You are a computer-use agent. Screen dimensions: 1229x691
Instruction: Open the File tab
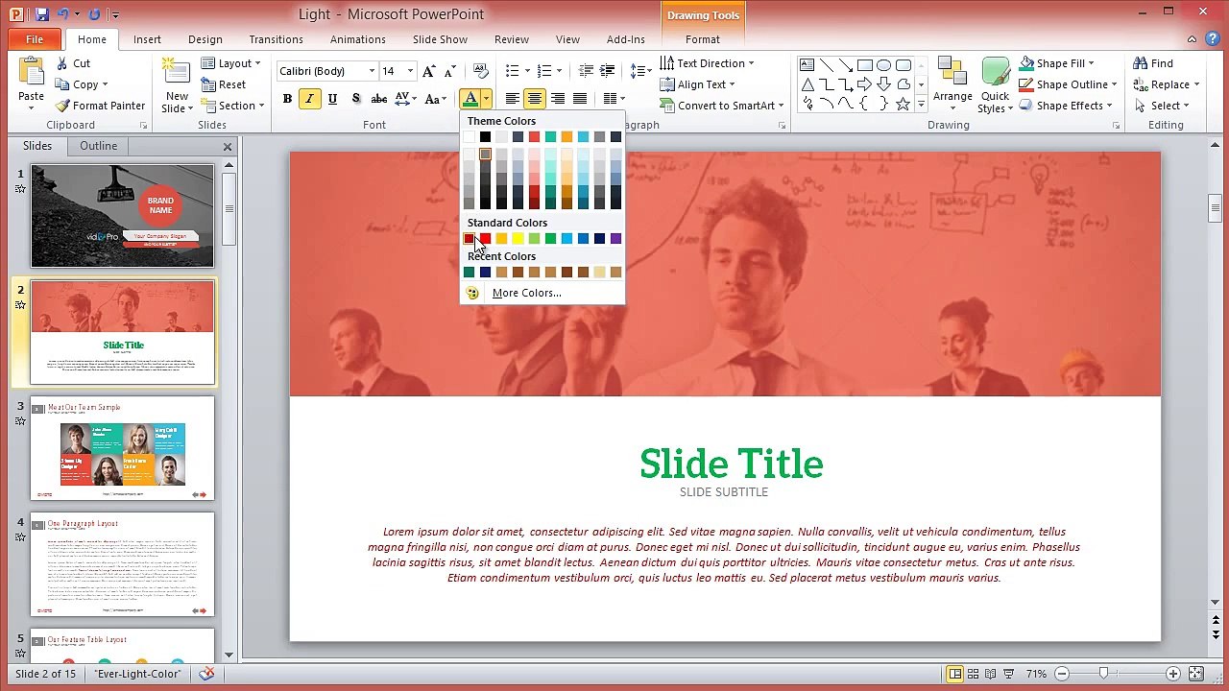pyautogui.click(x=35, y=39)
